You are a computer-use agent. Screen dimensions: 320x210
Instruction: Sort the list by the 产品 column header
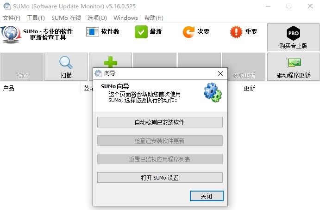(40, 88)
